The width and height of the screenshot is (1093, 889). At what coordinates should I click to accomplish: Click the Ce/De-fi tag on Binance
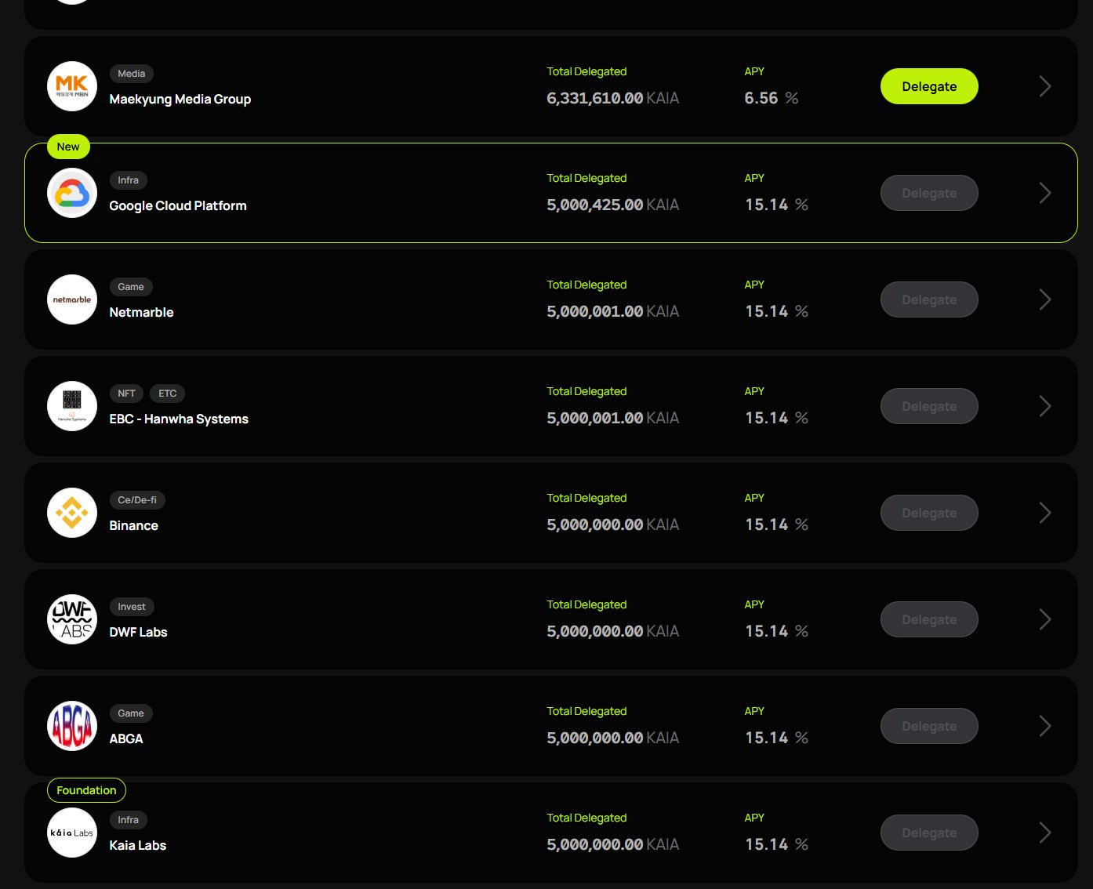(137, 500)
